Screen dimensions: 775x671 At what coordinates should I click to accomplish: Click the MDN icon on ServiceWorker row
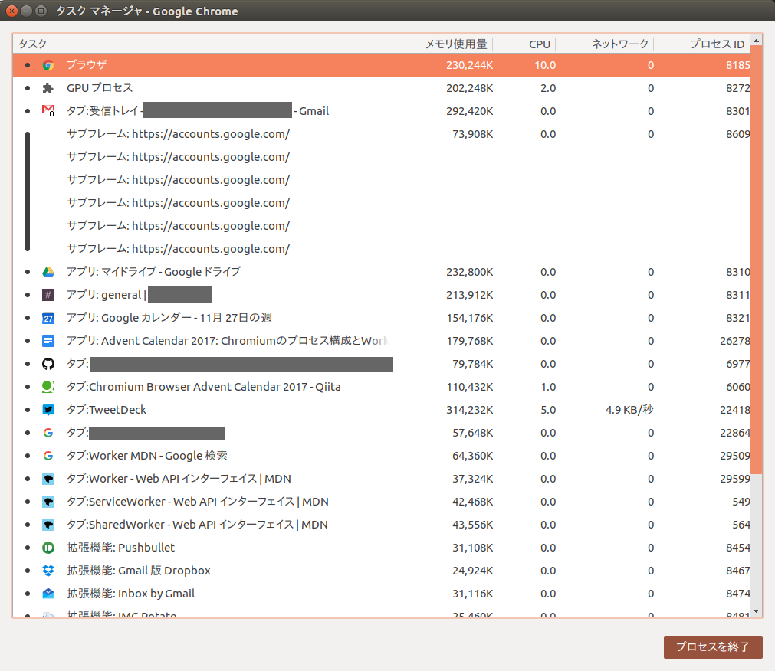(x=48, y=502)
